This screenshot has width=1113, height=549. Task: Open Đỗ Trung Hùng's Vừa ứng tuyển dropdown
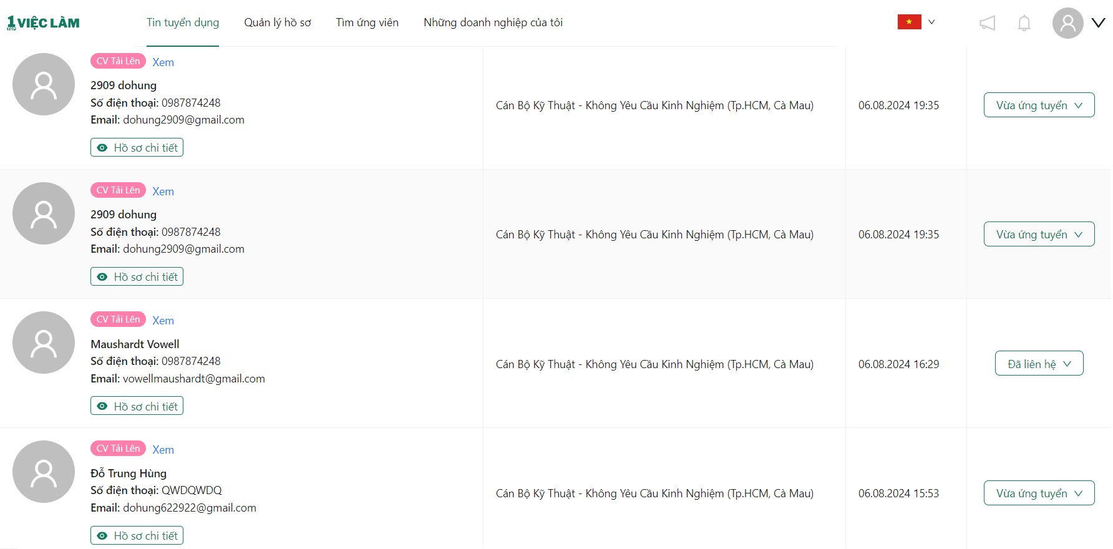[1039, 493]
